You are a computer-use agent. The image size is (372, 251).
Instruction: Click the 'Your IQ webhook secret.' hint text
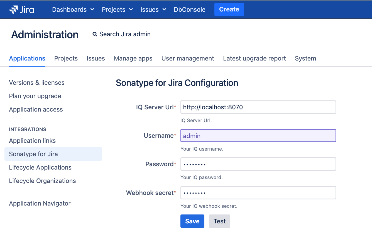[209, 206]
